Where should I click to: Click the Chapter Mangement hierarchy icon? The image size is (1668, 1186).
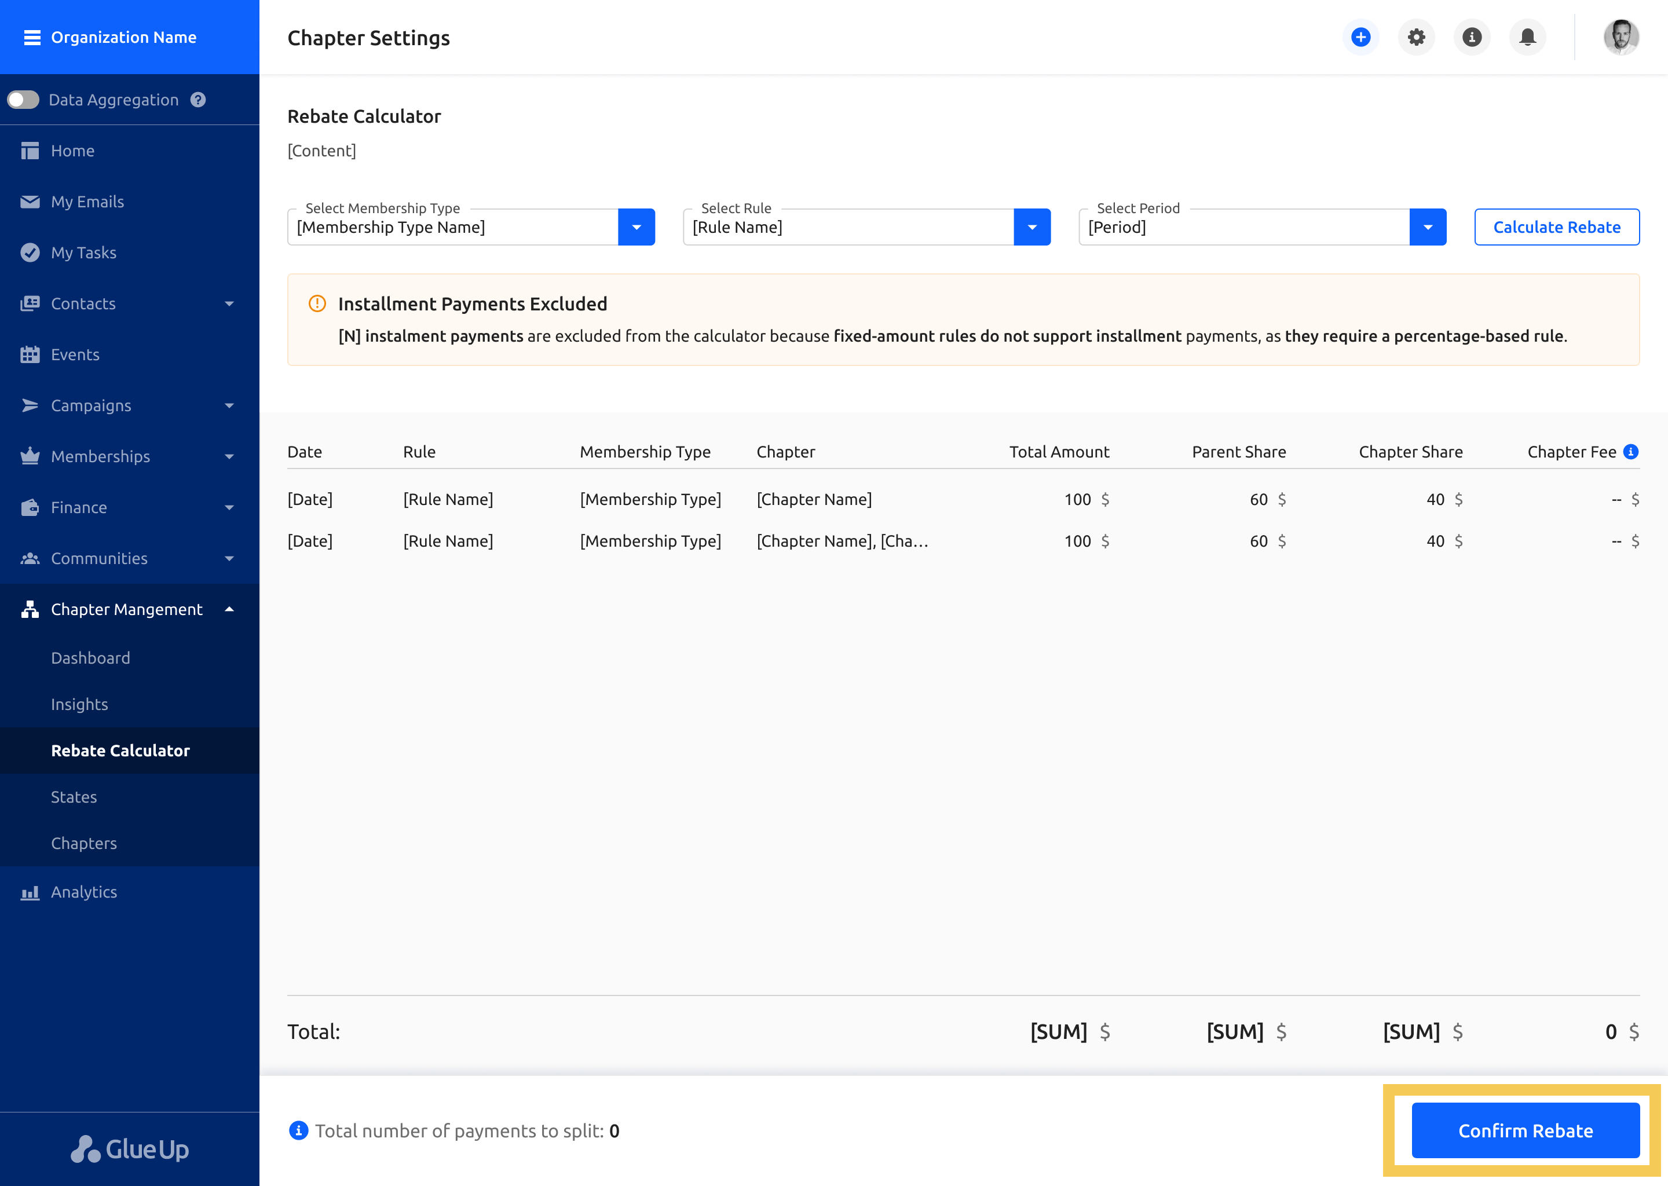(x=30, y=610)
